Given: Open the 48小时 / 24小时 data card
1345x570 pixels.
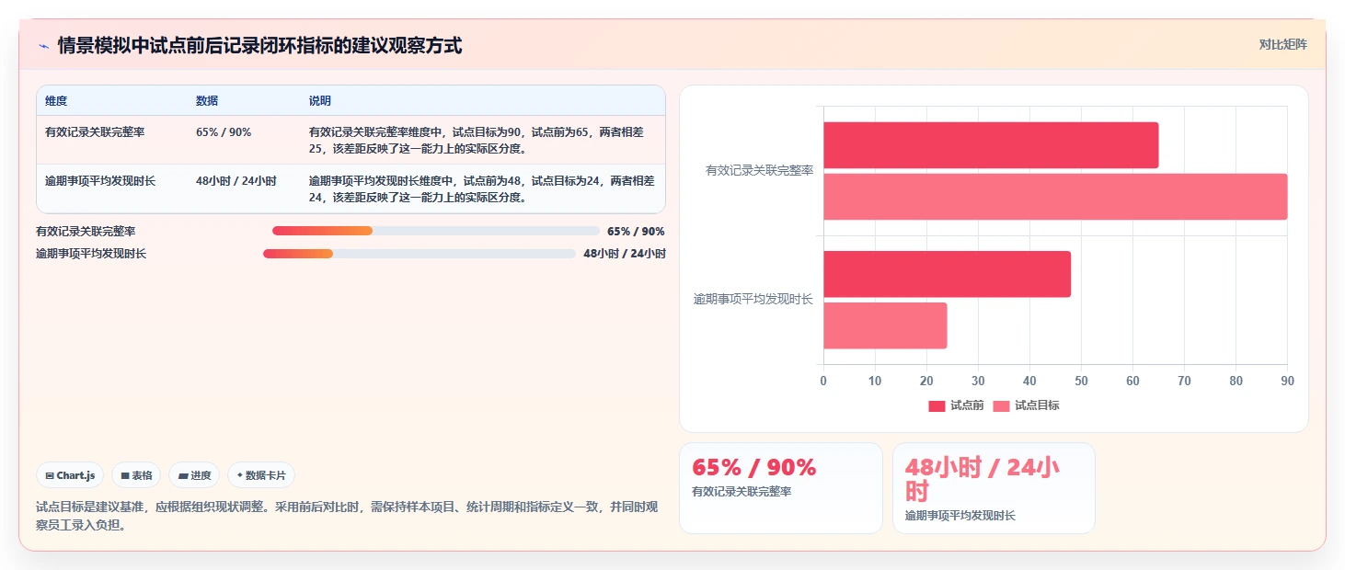Looking at the screenshot, I should [994, 488].
